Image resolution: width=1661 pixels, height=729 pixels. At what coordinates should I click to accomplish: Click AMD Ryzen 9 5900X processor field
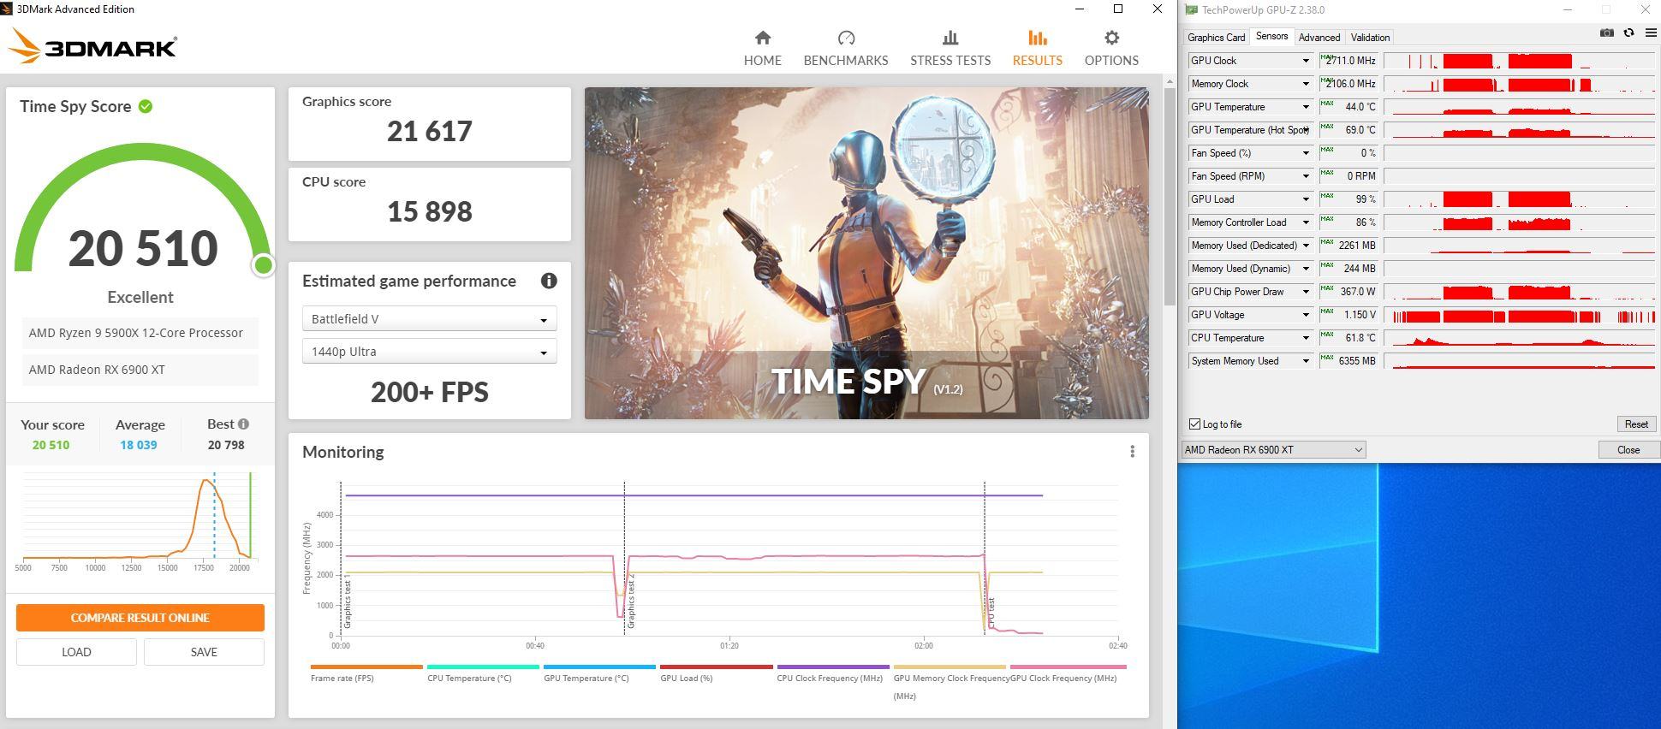tap(140, 333)
